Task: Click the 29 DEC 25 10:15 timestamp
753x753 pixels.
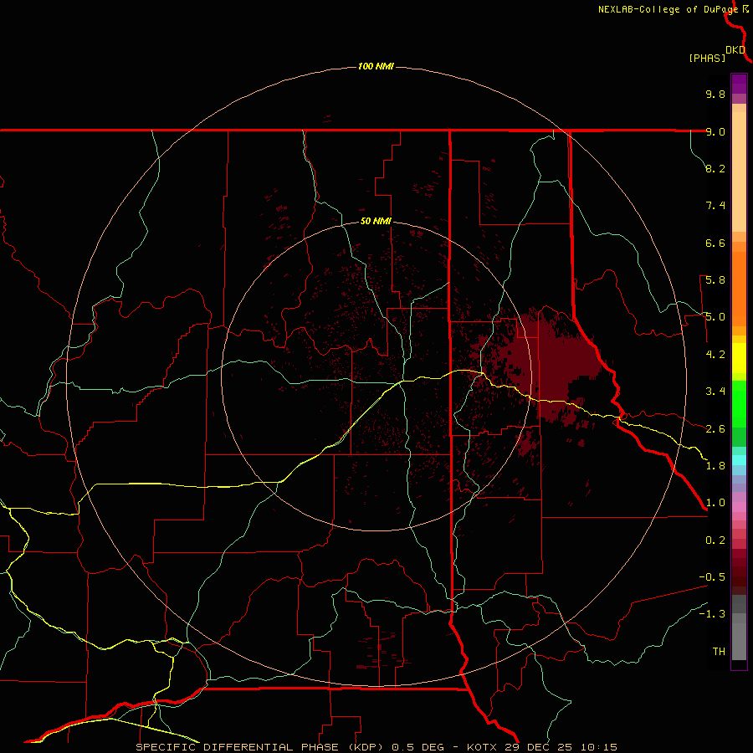Action: tap(561, 747)
